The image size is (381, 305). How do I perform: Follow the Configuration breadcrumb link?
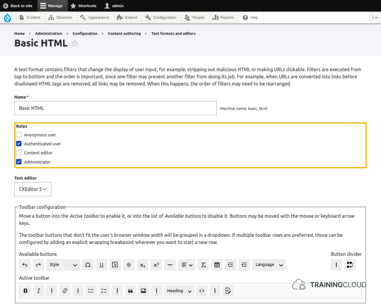[x=85, y=33]
